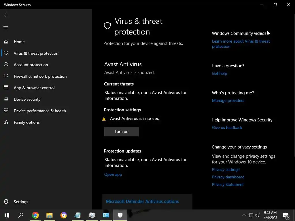The image size is (295, 221).
Task: Open App & browser control
Action: pyautogui.click(x=46, y=88)
